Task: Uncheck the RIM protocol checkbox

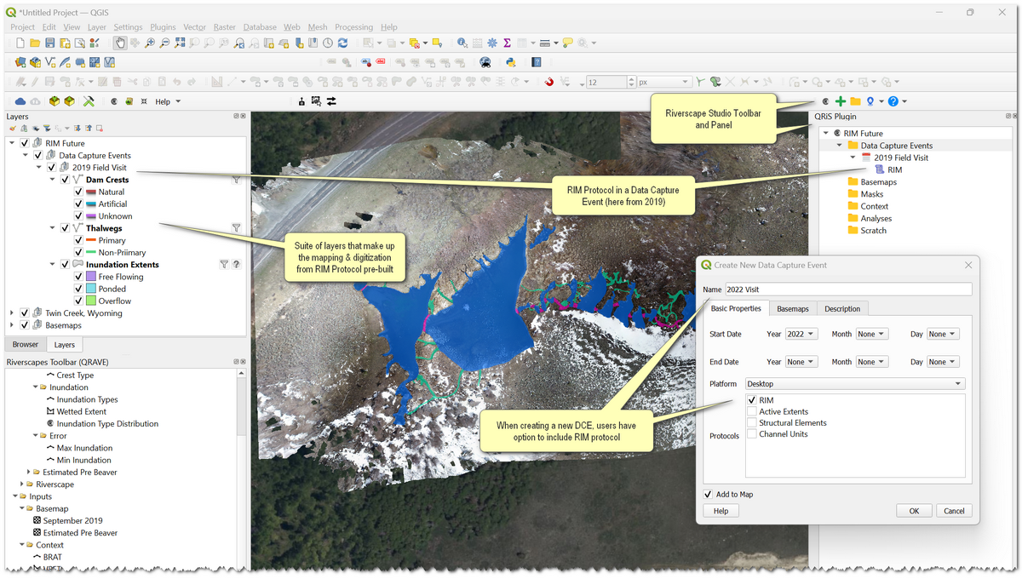Action: tap(752, 400)
